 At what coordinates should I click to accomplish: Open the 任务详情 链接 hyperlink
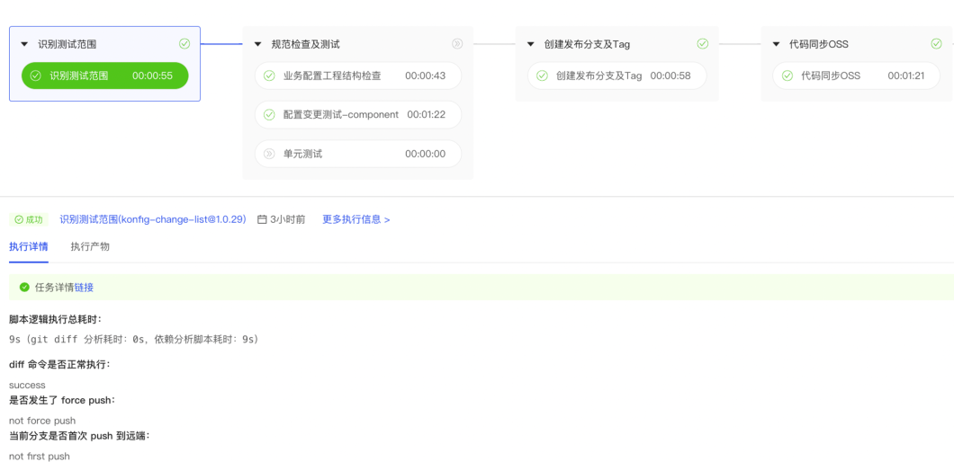(84, 288)
